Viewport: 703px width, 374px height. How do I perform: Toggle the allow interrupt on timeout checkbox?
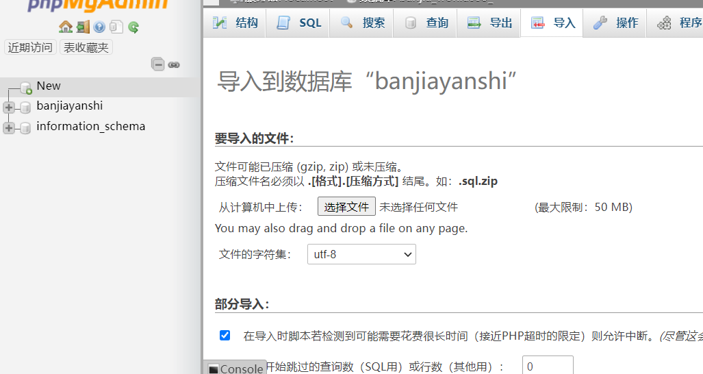click(225, 335)
